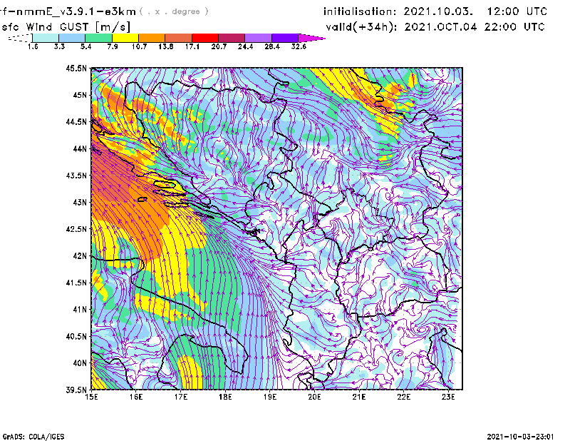This screenshot has width=570, height=441.
Task: Click the crimson 20.7–24.4 legend swatch
Action: (232, 38)
